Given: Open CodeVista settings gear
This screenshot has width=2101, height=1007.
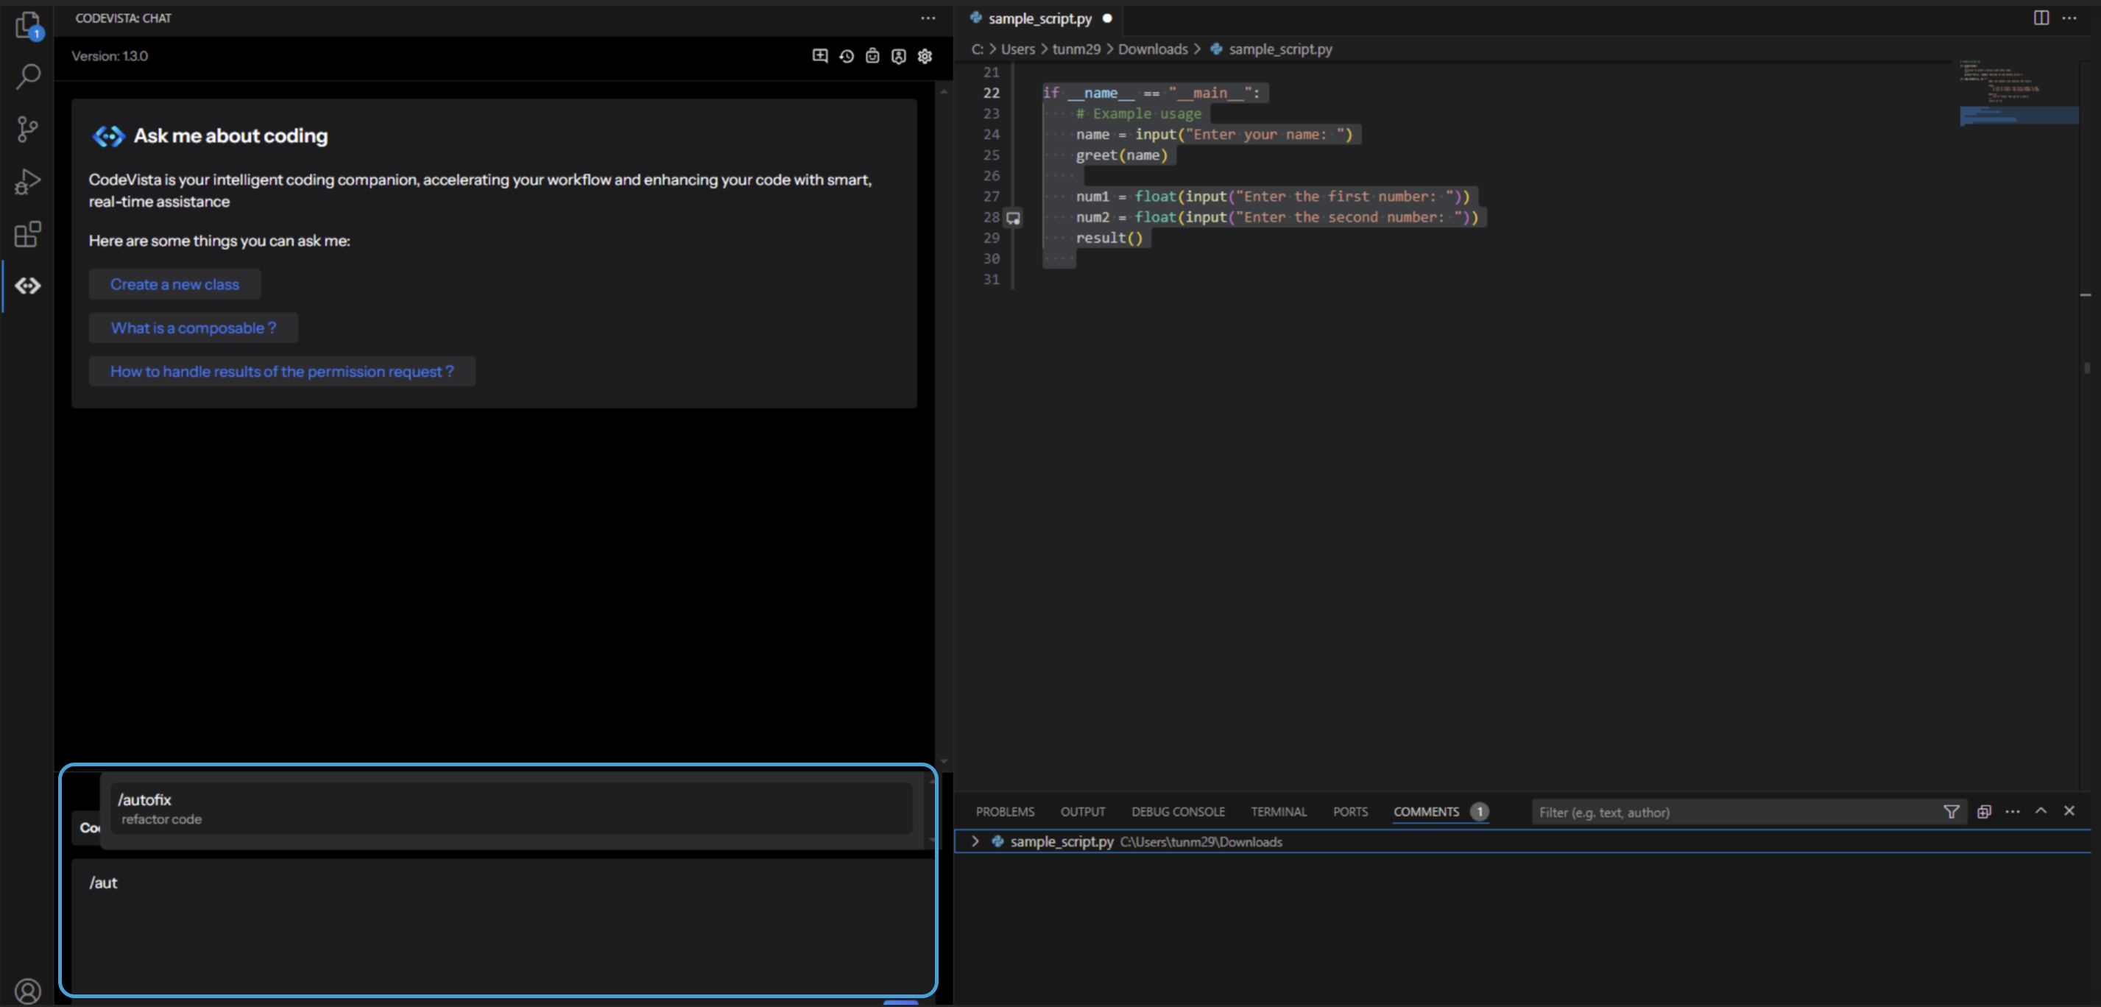Looking at the screenshot, I should (925, 56).
